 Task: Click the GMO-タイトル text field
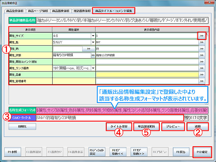[110, 118]
